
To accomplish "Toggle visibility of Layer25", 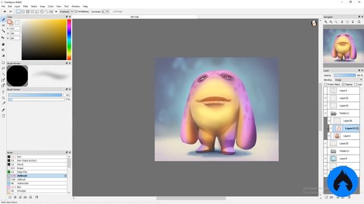I will click(x=325, y=143).
